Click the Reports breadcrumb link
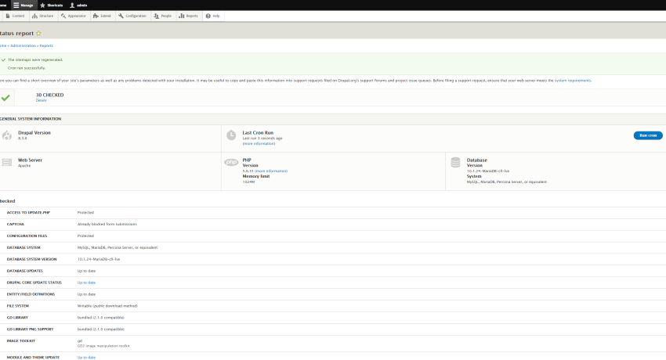The image size is (666, 360). [x=46, y=45]
